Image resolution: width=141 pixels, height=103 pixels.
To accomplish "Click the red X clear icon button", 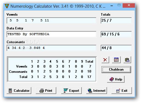I will (x=105, y=60).
